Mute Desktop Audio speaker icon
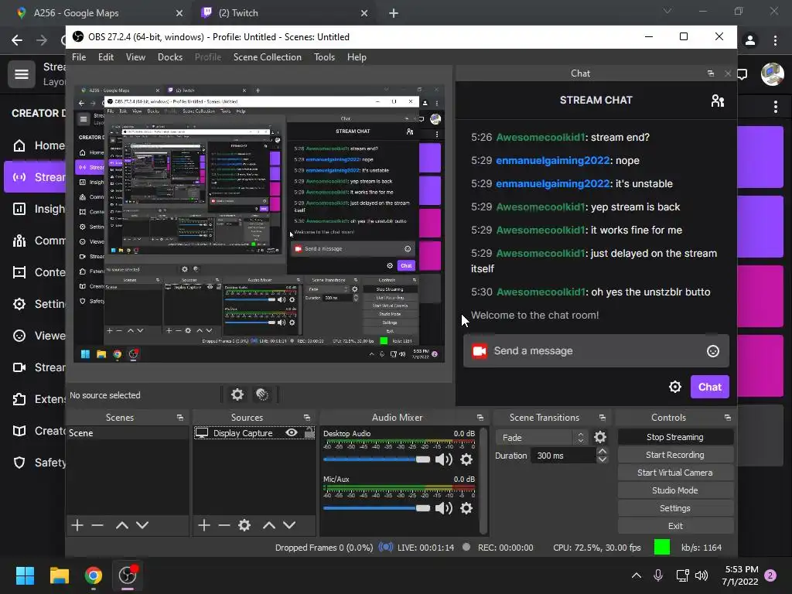Image resolution: width=792 pixels, height=594 pixels. [444, 459]
